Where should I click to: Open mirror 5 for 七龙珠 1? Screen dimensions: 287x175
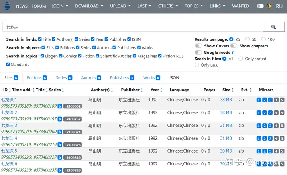tap(282, 100)
